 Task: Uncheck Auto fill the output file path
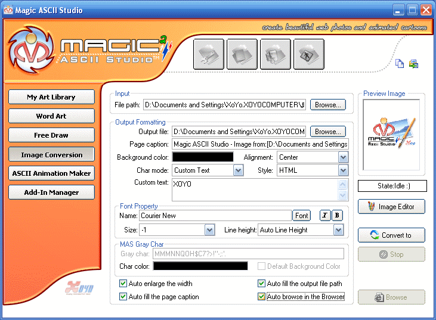point(261,283)
